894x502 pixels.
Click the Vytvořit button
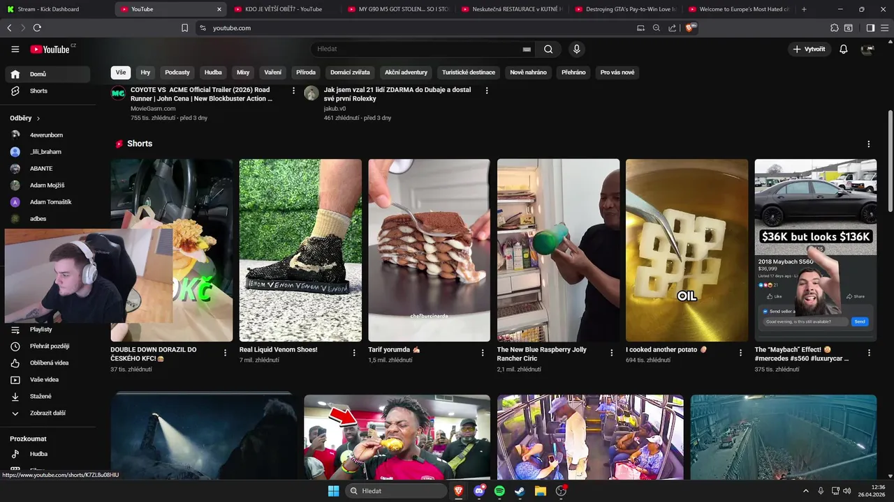click(809, 49)
